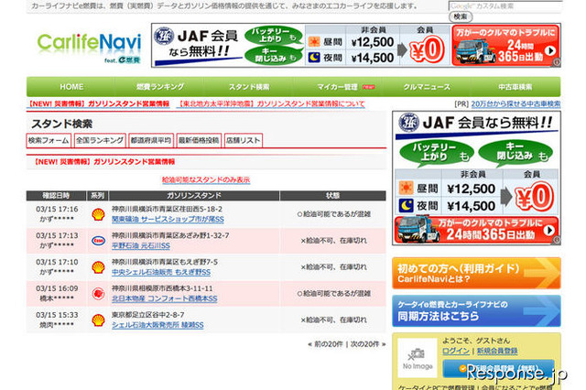Select the ×給油不可、在庫切れ status at 17:13
The width and height of the screenshot is (586, 390).
[333, 241]
